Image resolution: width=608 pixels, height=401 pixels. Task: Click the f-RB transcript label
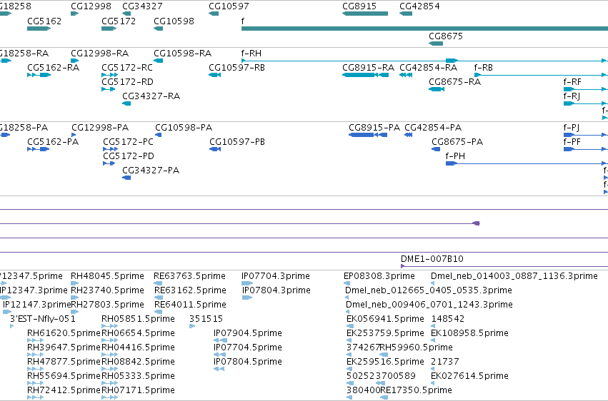[484, 67]
